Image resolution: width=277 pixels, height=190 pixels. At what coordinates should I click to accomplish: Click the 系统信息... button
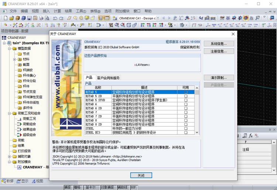click(219, 44)
